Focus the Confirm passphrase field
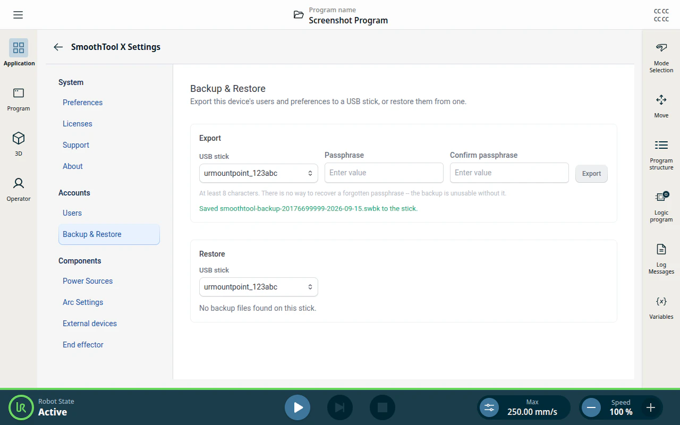The width and height of the screenshot is (680, 425). coord(509,173)
